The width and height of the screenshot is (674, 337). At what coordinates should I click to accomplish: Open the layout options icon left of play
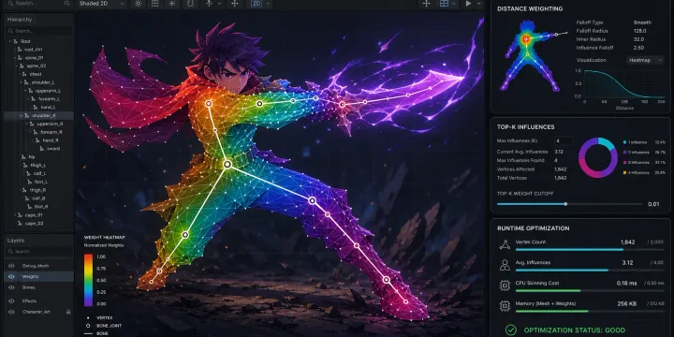tap(444, 4)
